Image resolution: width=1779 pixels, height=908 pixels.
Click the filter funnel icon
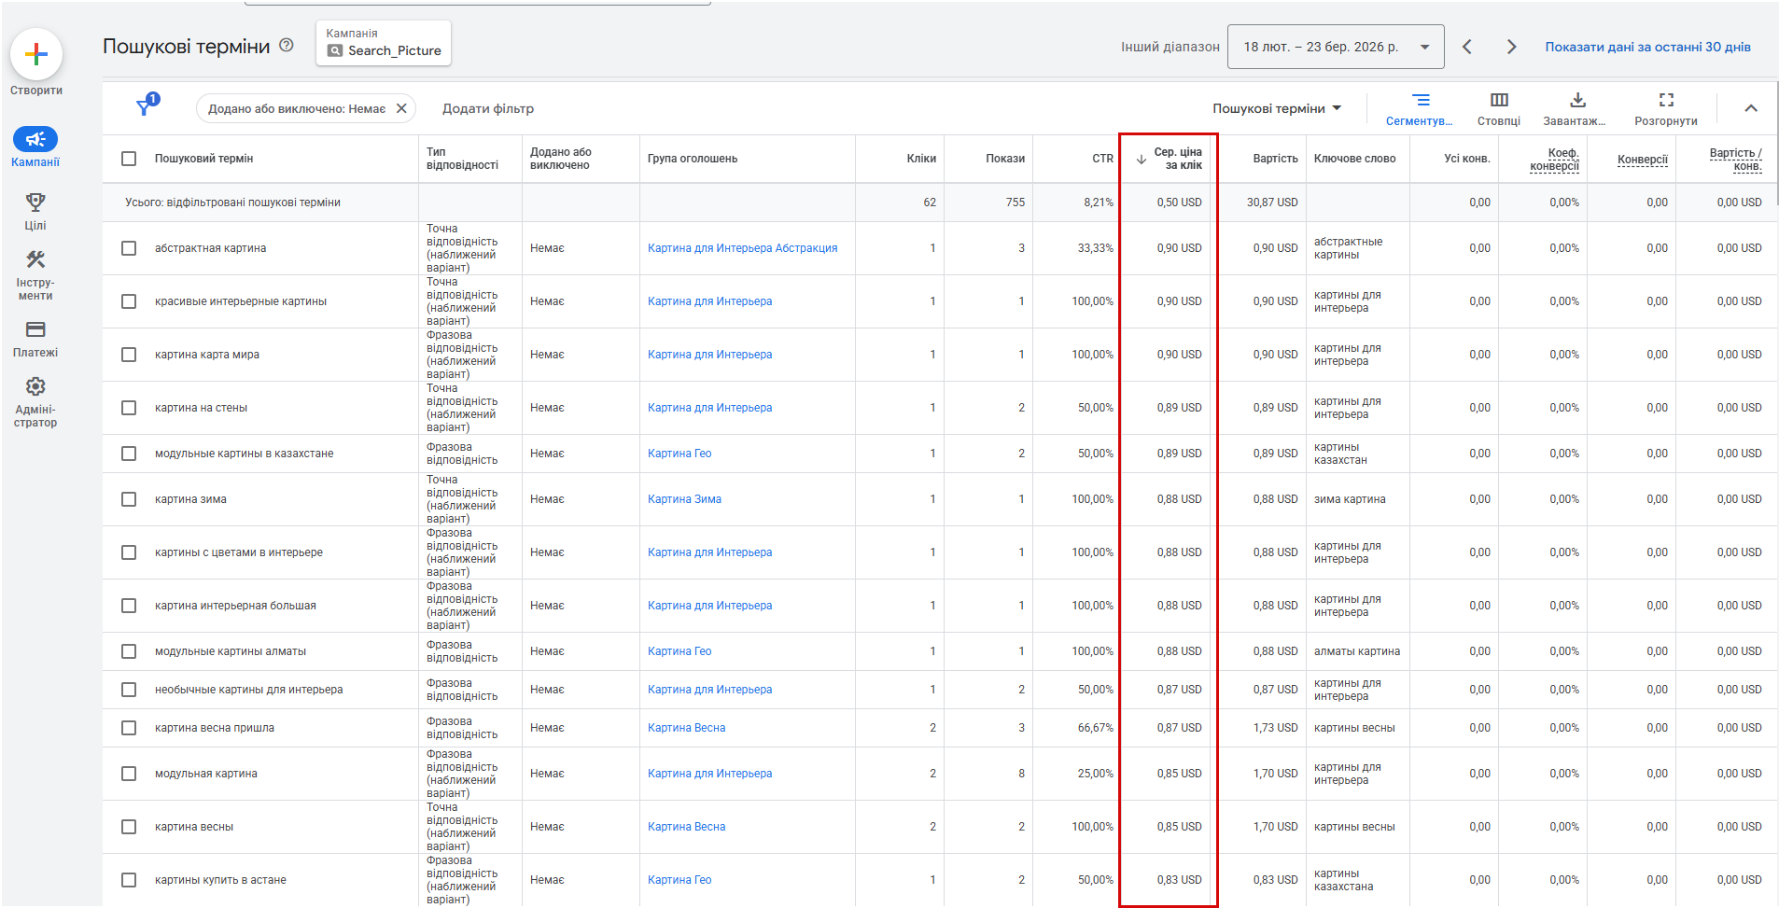(145, 107)
